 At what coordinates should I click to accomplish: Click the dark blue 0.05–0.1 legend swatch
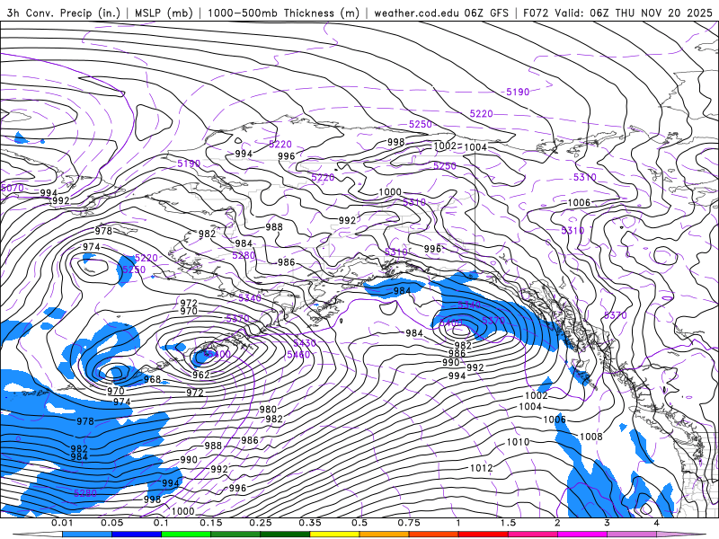pyautogui.click(x=137, y=535)
